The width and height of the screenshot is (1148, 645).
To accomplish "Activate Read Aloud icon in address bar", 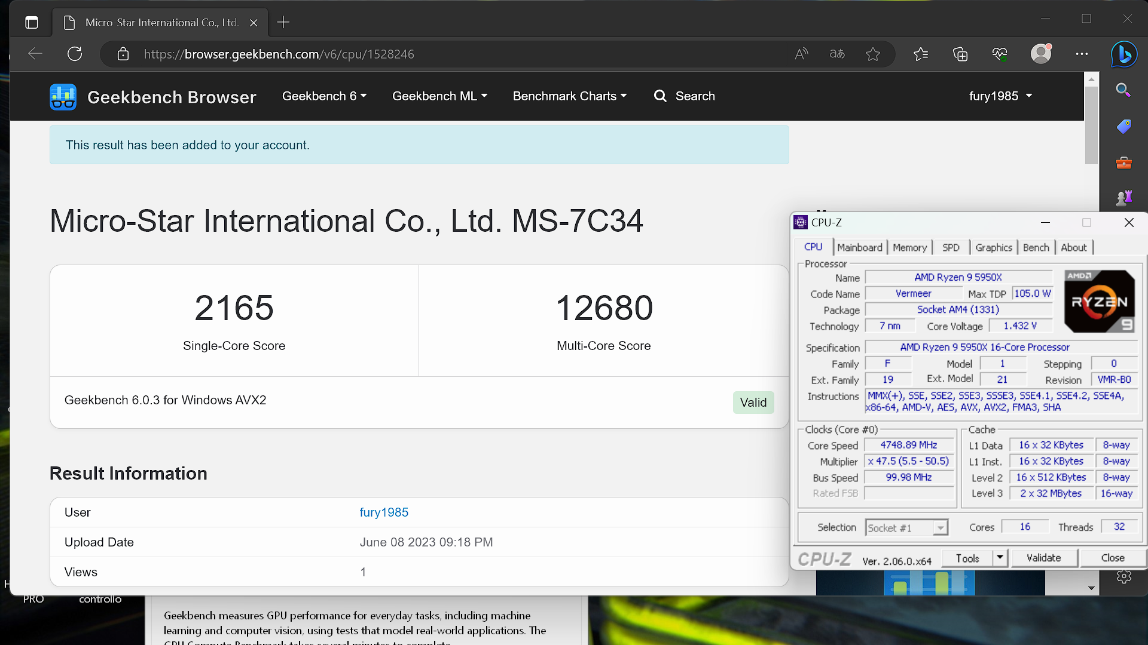I will (801, 54).
